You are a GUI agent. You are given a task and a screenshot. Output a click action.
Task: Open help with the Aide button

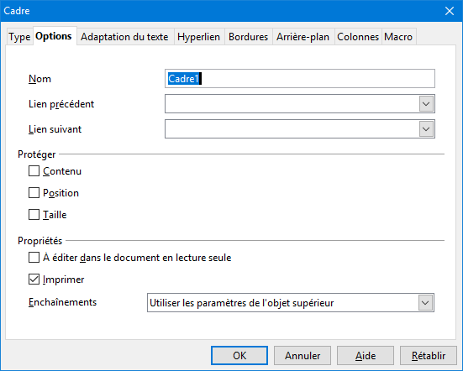[x=366, y=355]
